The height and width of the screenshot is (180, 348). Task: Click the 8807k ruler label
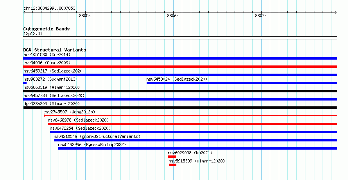point(261,16)
